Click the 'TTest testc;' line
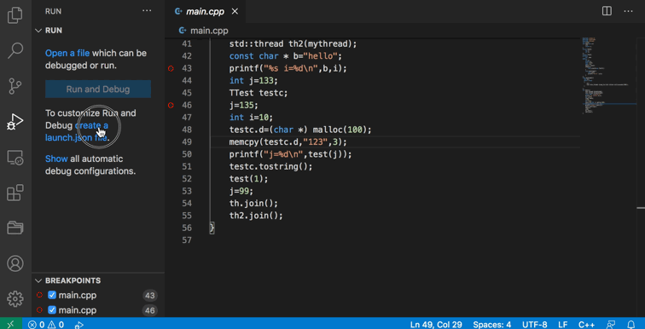The image size is (645, 329). (259, 93)
